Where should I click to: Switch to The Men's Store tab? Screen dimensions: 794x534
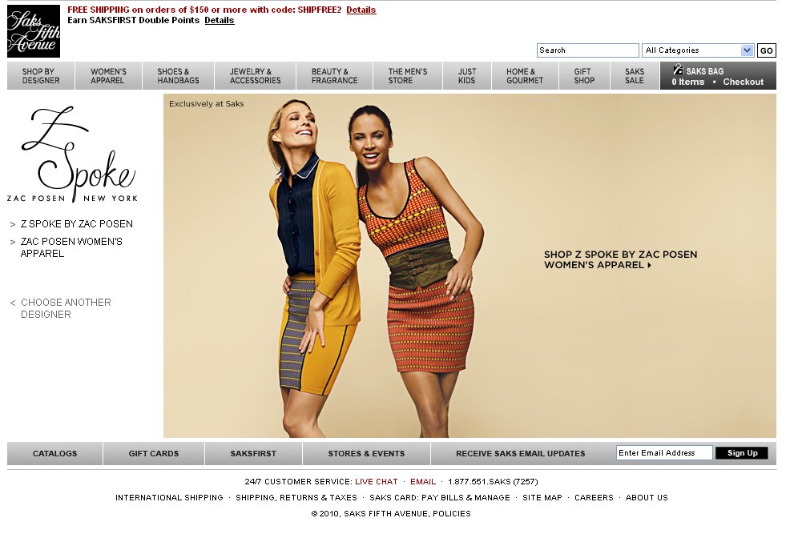[x=406, y=75]
